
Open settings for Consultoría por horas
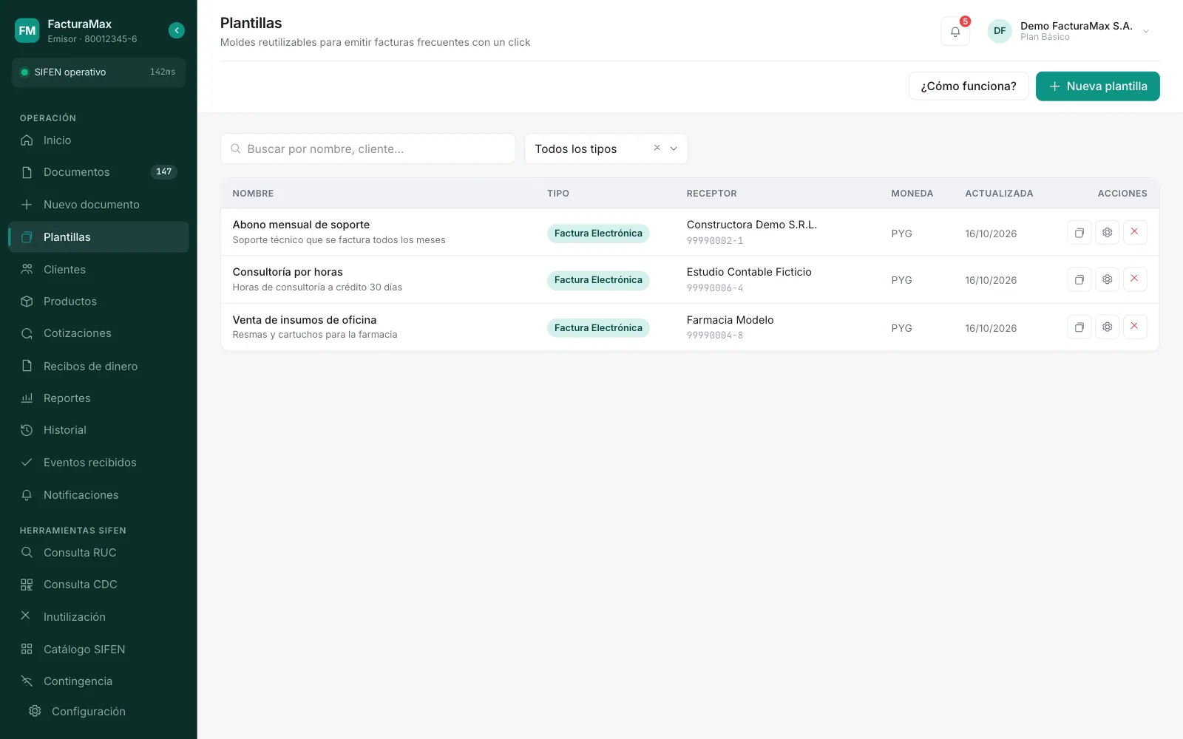click(x=1107, y=279)
